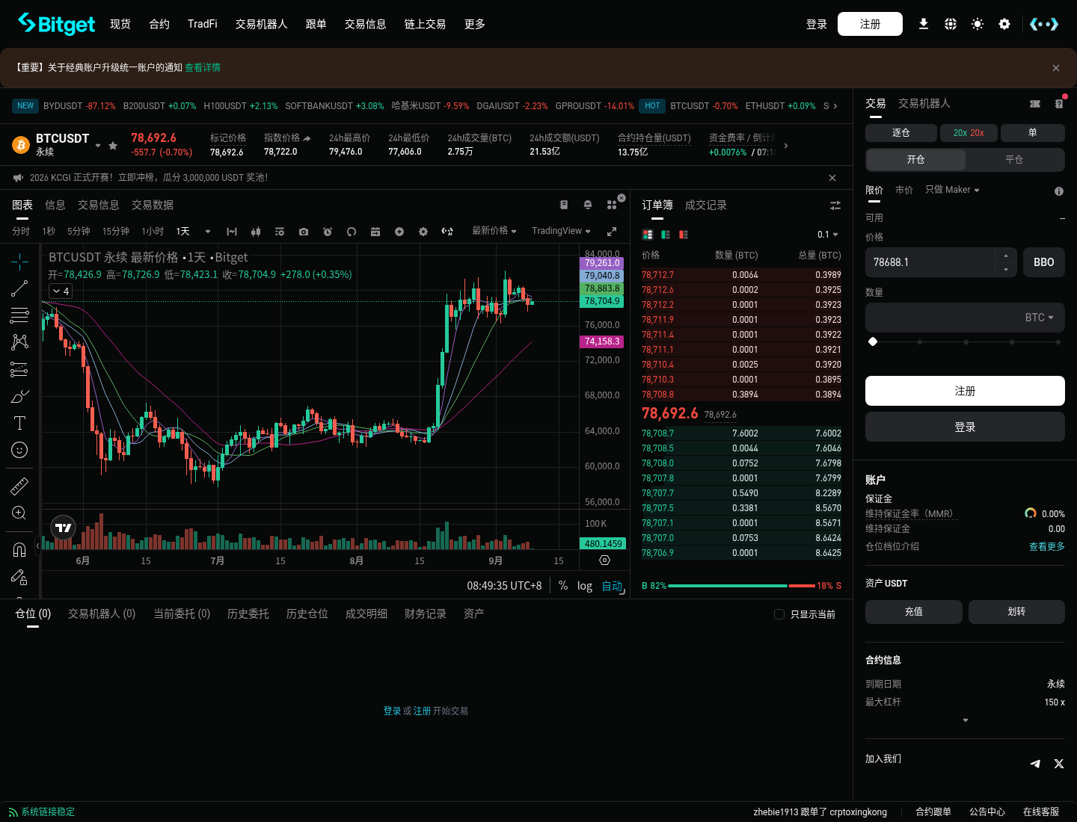Viewport: 1077px width, 822px height.
Task: Click the add indicator plus icon
Action: pyautogui.click(x=399, y=232)
